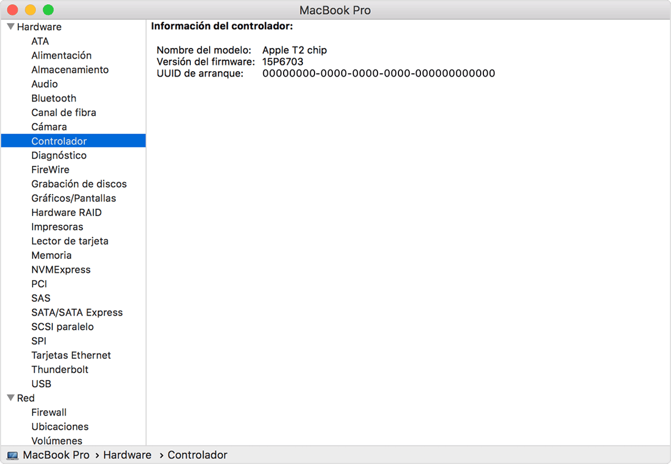Open Ubicaciones under Red
671x464 pixels.
[x=60, y=427]
